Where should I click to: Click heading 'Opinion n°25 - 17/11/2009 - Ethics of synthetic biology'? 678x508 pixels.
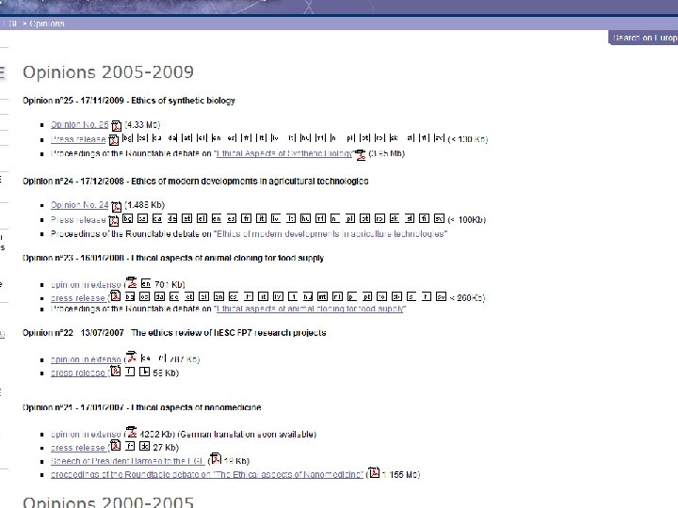(129, 101)
